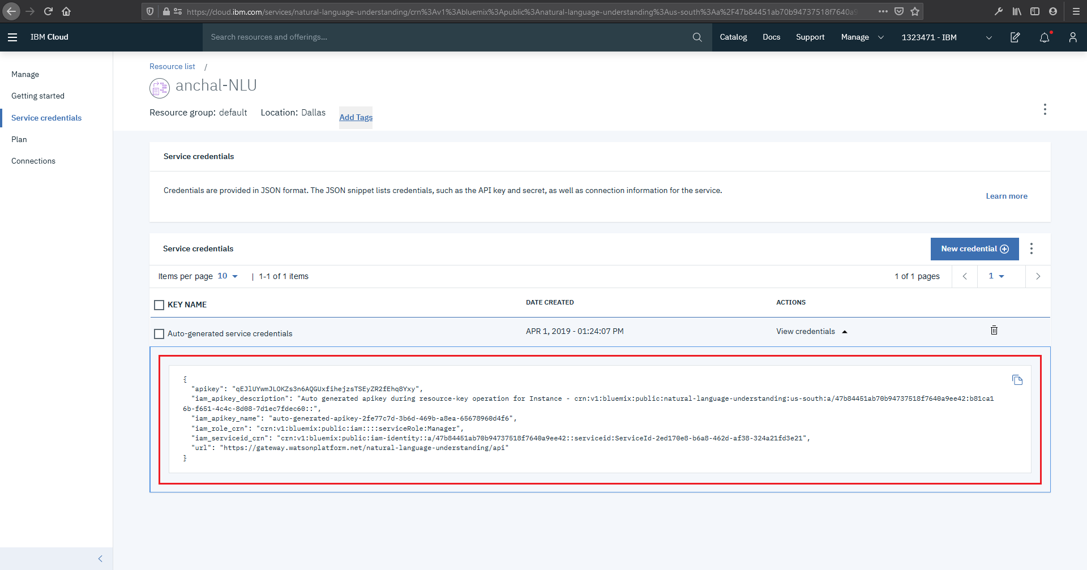Open Getting started in sidebar

tap(38, 96)
